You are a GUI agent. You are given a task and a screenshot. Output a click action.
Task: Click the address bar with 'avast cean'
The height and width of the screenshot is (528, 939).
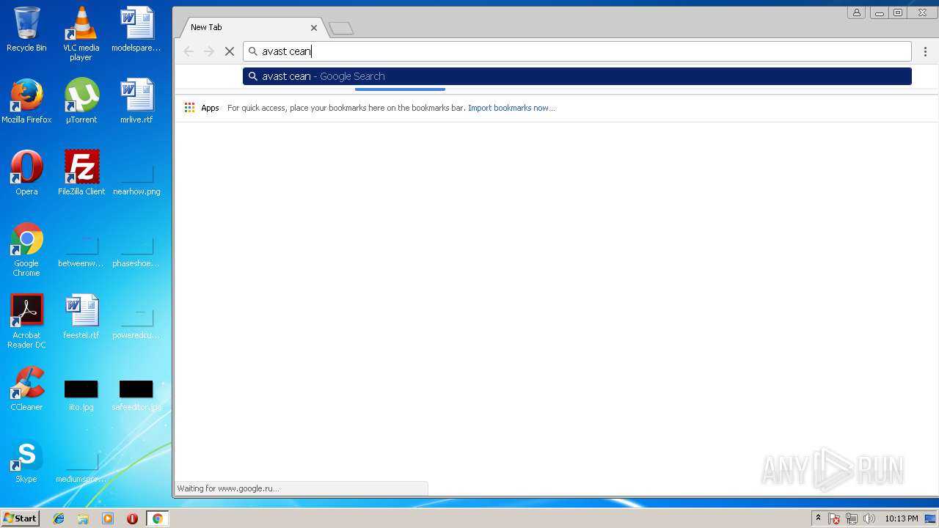(x=577, y=51)
